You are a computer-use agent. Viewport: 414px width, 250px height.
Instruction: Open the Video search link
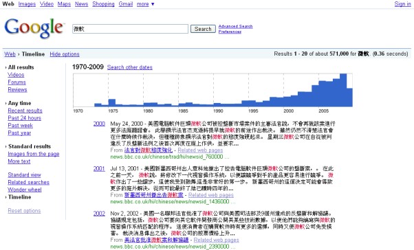tap(47, 4)
